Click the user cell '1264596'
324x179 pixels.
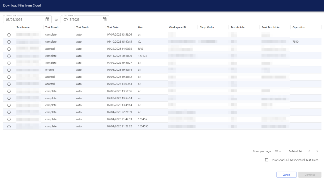143,126
